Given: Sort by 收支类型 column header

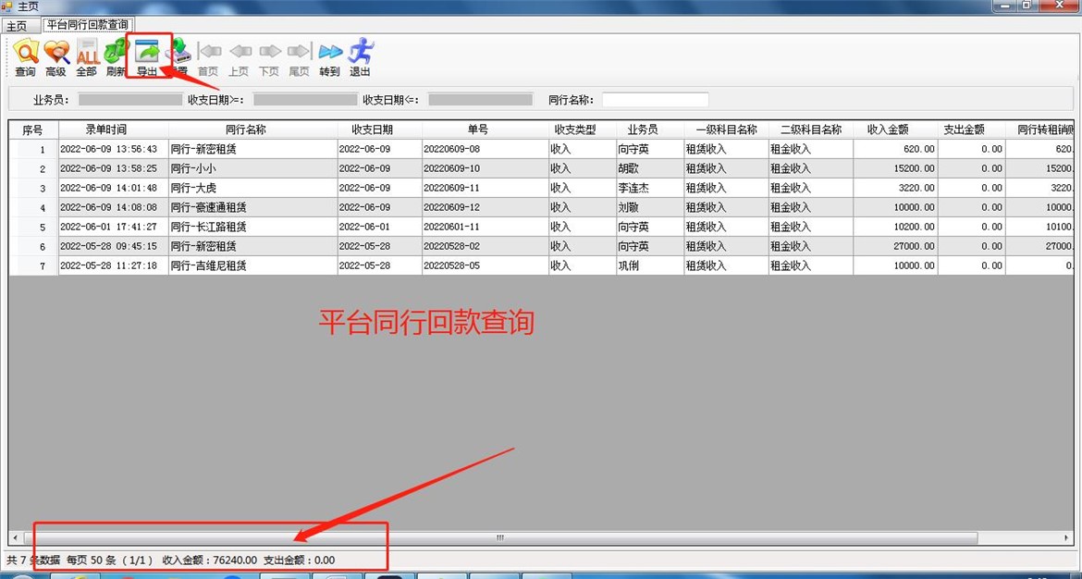Looking at the screenshot, I should pos(583,129).
